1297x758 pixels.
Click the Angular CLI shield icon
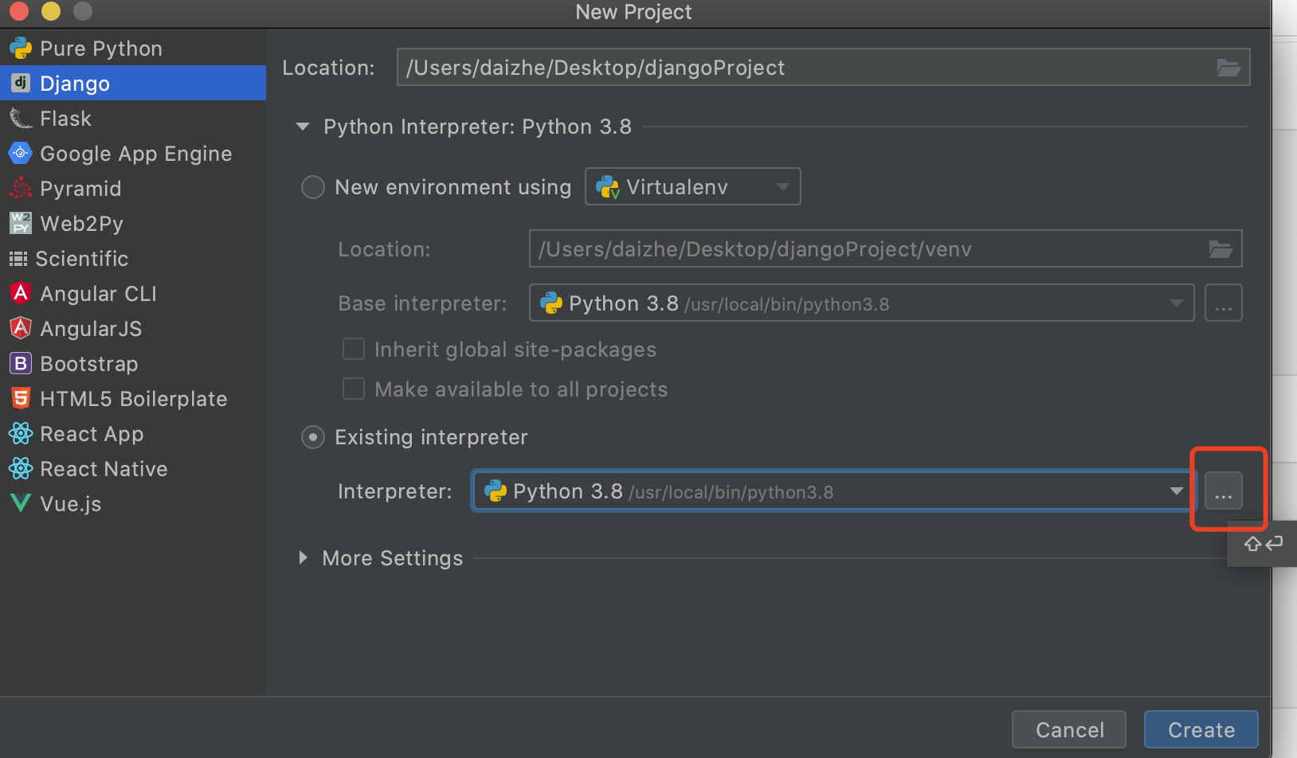pos(21,293)
